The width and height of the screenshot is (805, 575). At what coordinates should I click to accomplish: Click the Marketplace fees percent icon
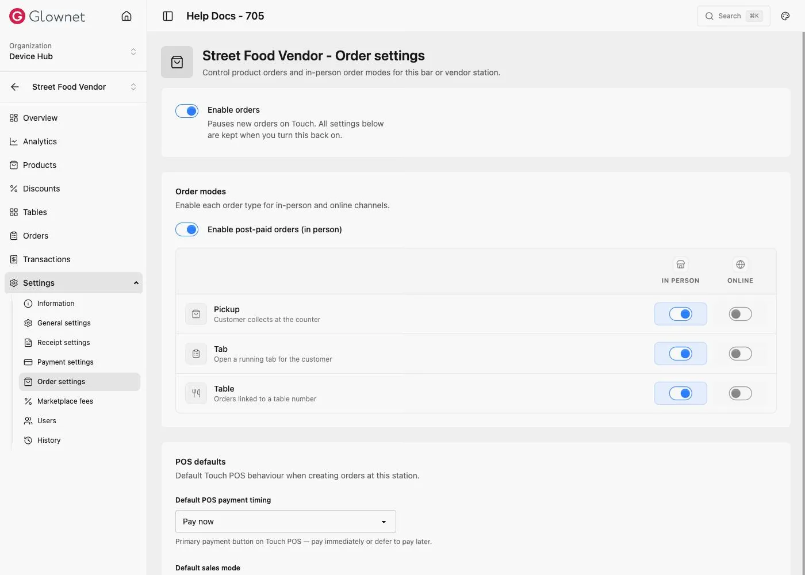point(28,401)
